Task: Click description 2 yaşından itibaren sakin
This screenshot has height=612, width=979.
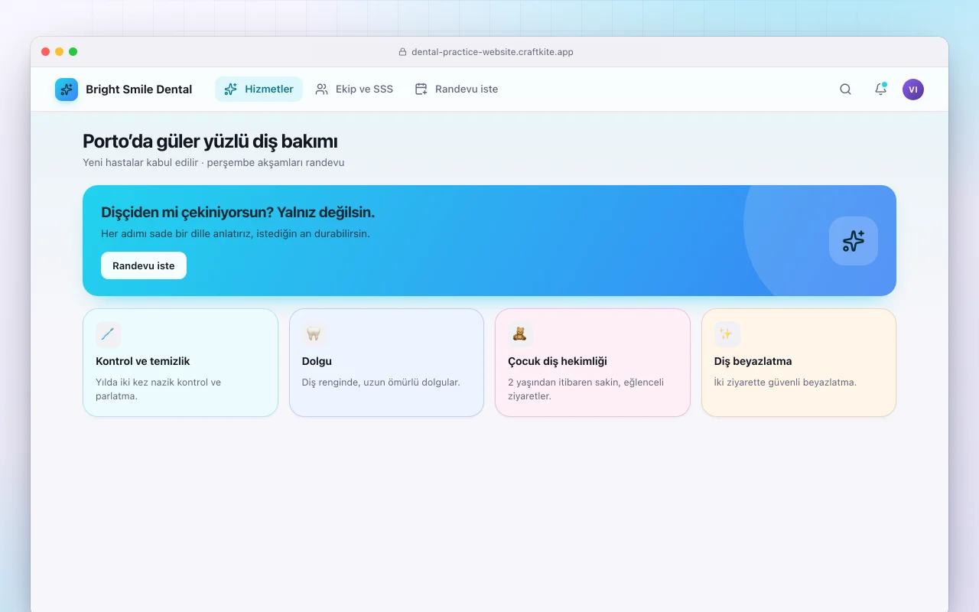Action: tap(586, 389)
